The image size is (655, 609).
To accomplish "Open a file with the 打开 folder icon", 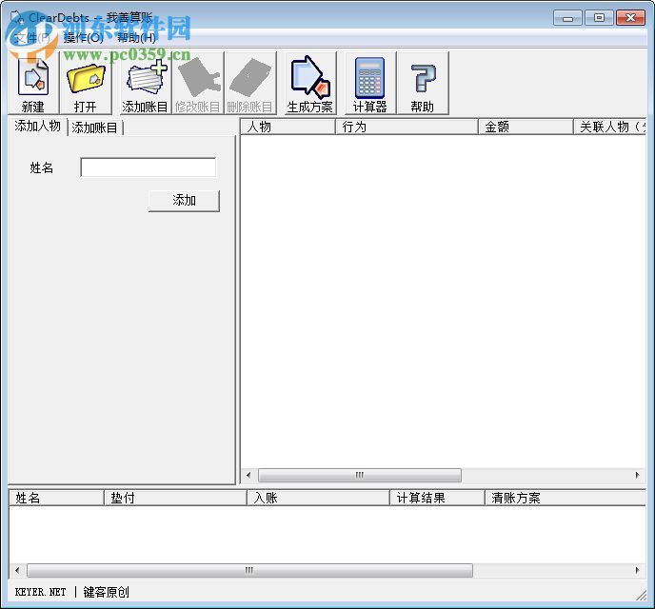I will tap(86, 83).
